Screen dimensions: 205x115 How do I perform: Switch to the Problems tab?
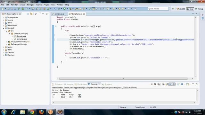pos(57,84)
